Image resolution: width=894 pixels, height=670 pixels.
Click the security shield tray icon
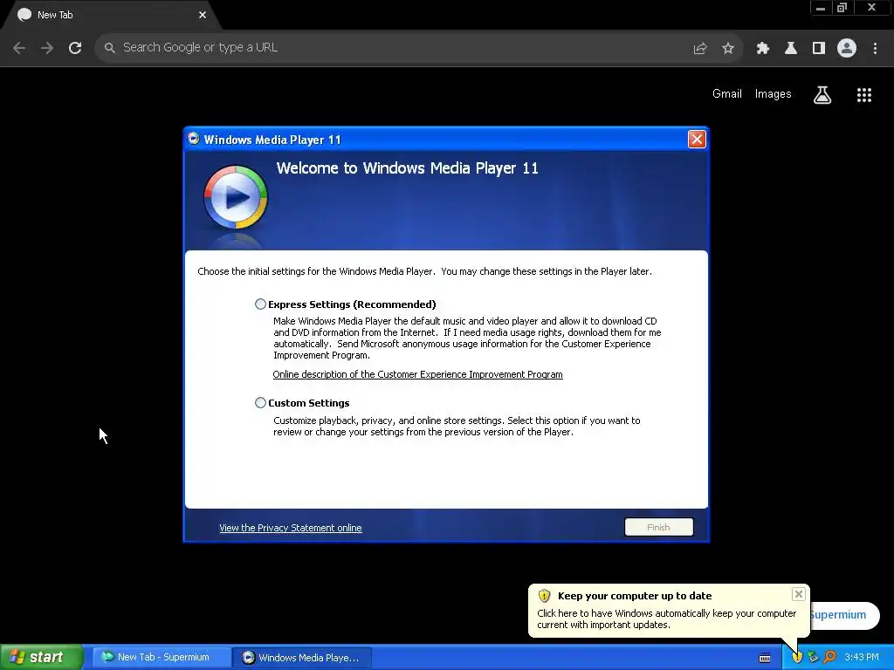pos(797,657)
